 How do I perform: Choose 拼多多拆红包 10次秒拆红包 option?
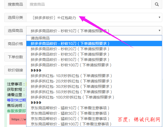(71, 76)
